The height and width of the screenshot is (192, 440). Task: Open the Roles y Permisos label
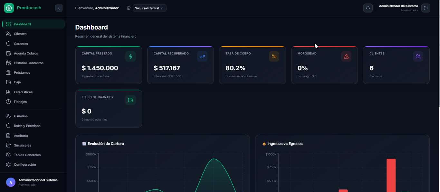coord(27,126)
